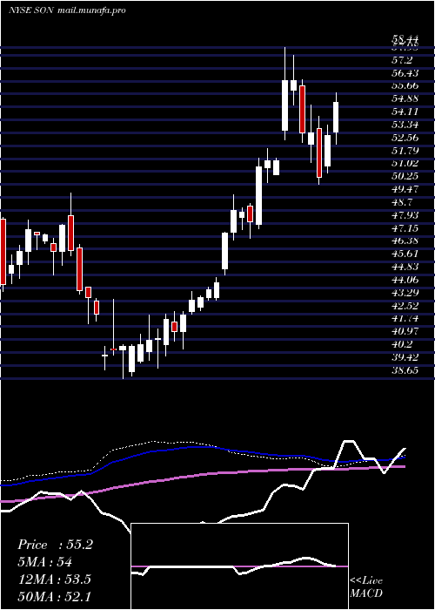The height and width of the screenshot is (610, 435).
Task: Select the 42.52 price axis label
Action: (x=405, y=305)
